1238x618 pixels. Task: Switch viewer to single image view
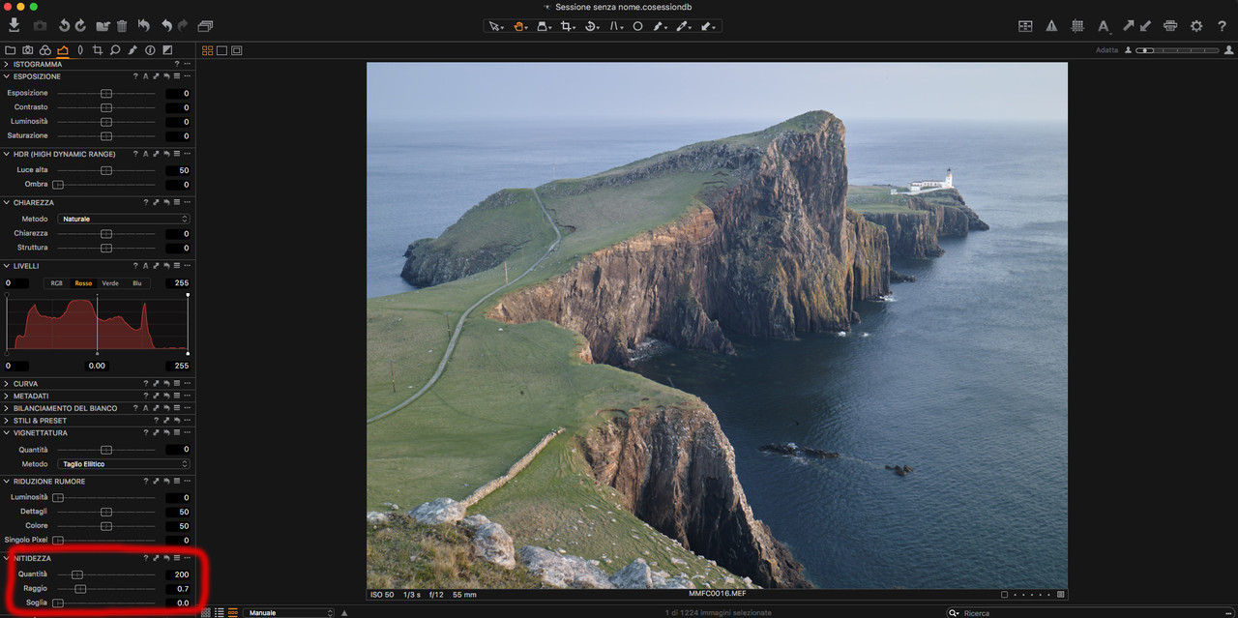coord(221,50)
